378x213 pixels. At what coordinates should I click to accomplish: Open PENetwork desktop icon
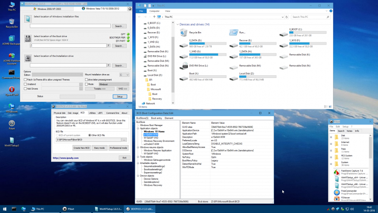(12, 108)
